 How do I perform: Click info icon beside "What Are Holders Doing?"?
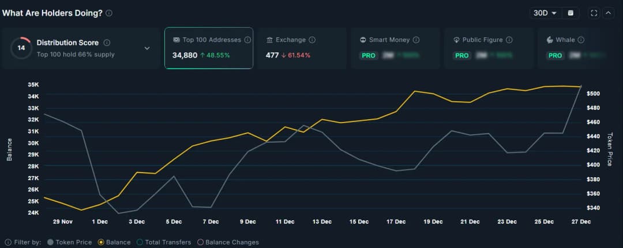(109, 13)
